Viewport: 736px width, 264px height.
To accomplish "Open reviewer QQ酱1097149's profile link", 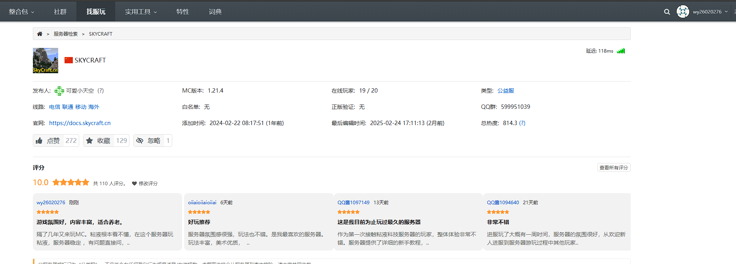I will [354, 203].
